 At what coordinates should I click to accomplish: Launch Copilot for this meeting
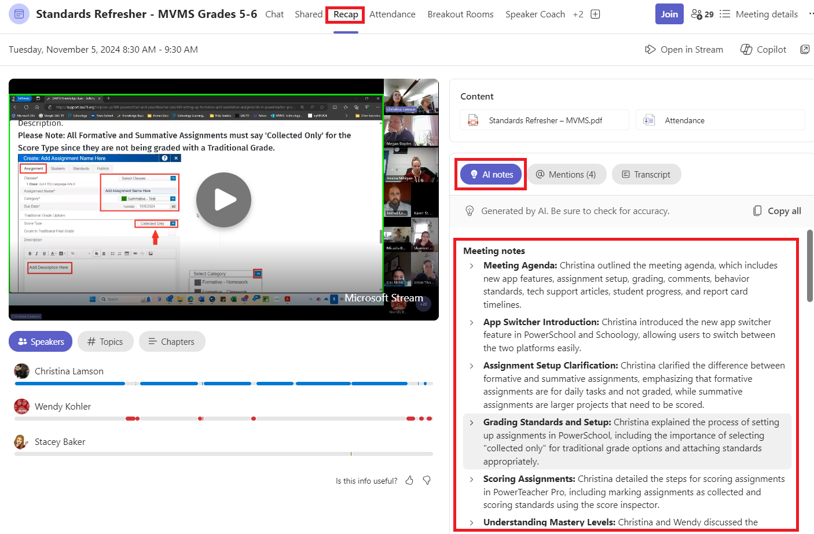(x=764, y=50)
